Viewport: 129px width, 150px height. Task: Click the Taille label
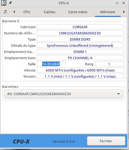(31, 64)
